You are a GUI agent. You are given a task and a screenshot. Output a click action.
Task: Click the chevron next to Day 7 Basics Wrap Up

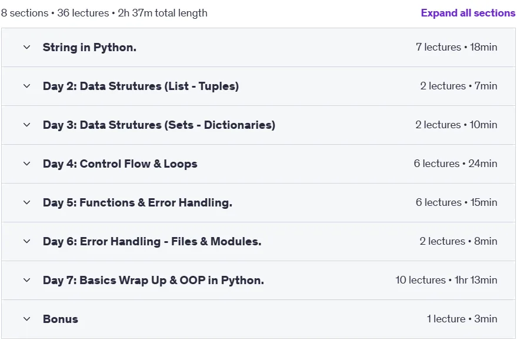click(x=26, y=281)
